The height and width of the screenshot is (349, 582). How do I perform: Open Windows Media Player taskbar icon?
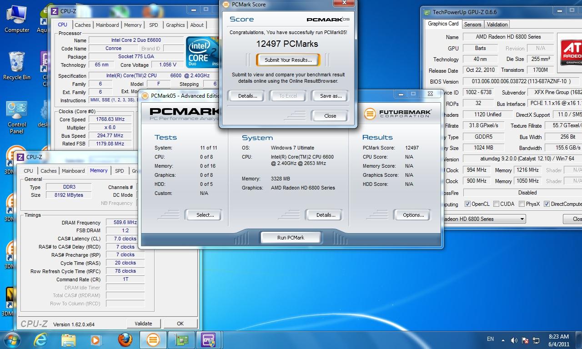click(x=95, y=340)
